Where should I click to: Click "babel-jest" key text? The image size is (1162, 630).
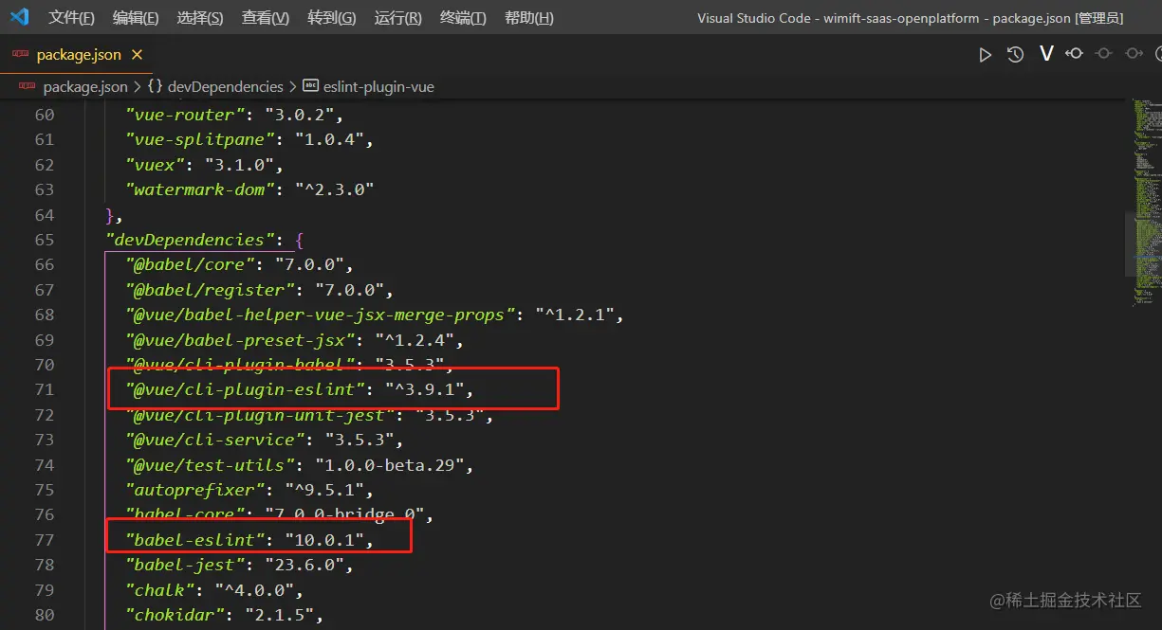pyautogui.click(x=185, y=565)
